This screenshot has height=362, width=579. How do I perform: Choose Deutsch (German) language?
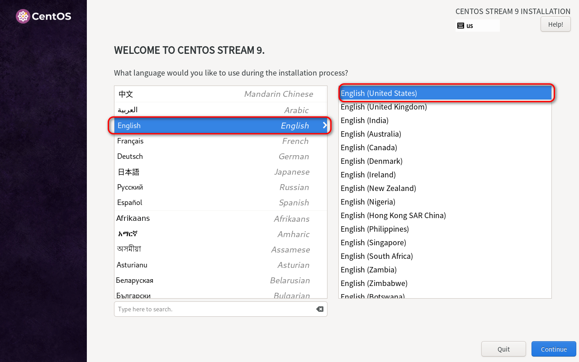(221, 157)
